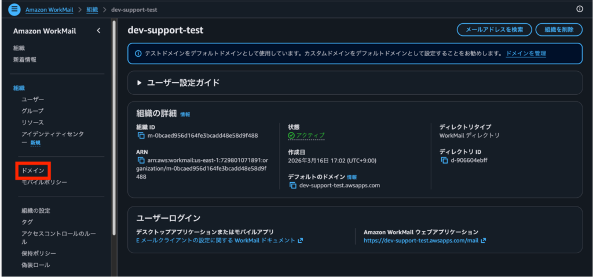The height and width of the screenshot is (277, 593).
Task: Copy the default domain name
Action: click(x=293, y=186)
